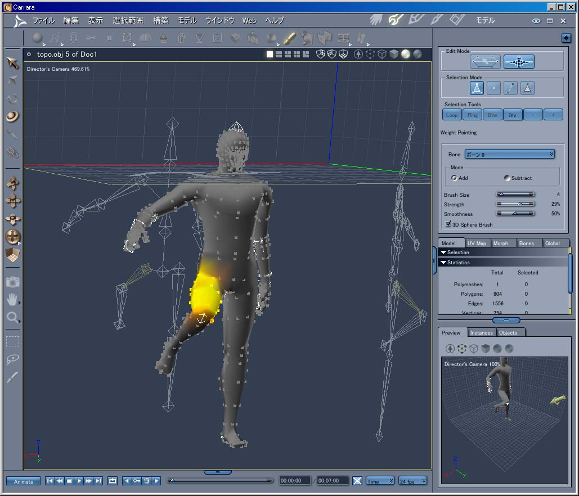Collapse the Statistics section

point(443,263)
